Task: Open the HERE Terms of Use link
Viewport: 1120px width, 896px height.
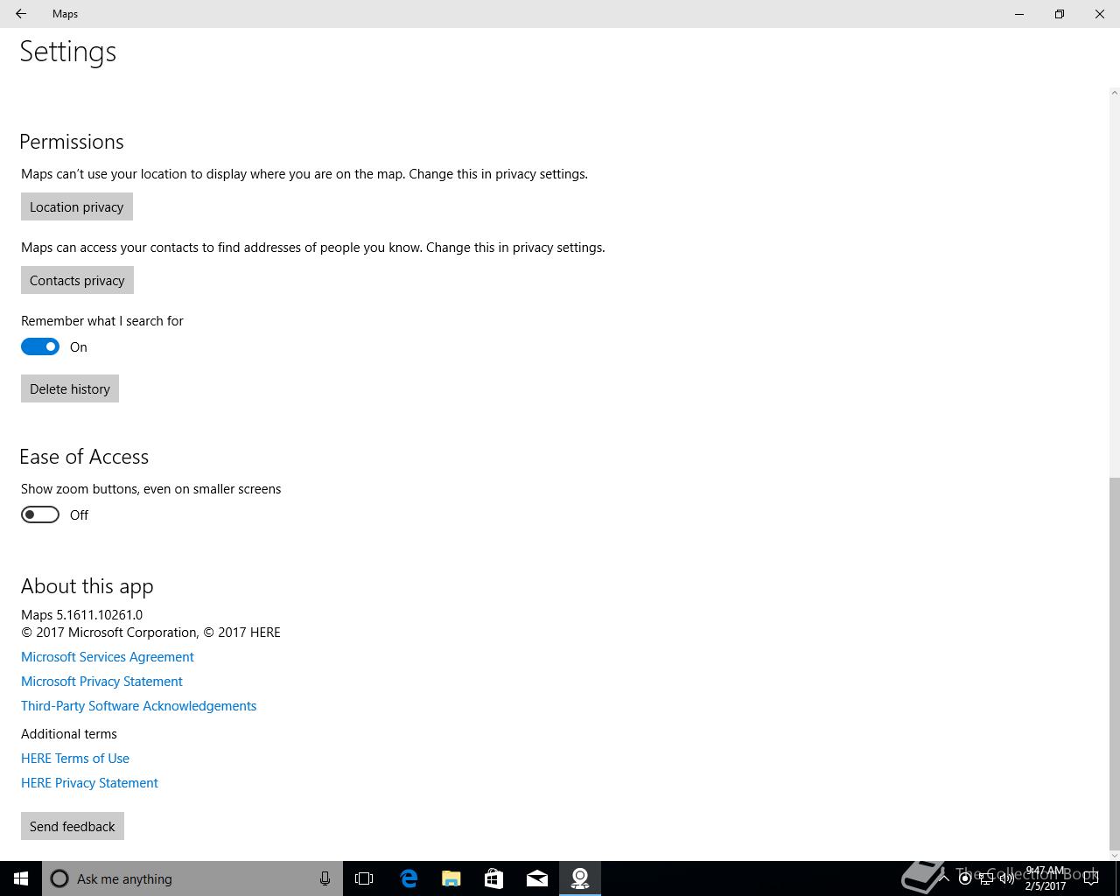Action: (75, 759)
